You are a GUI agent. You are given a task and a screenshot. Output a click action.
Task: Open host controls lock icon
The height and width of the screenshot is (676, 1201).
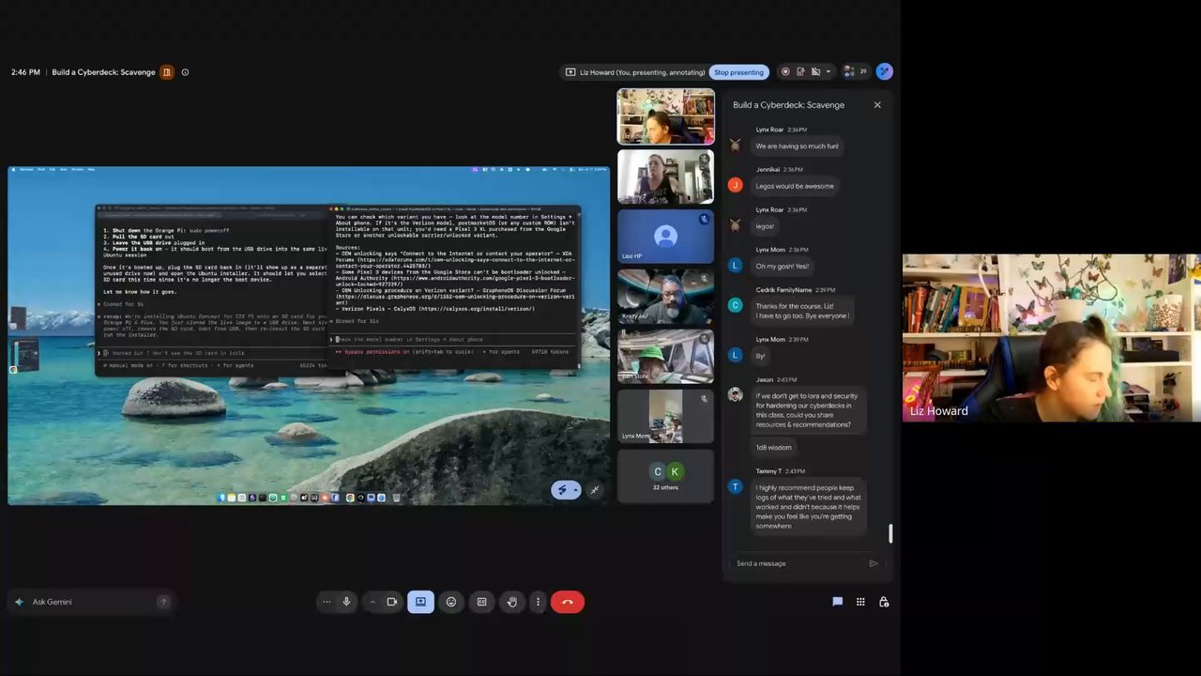[x=884, y=602]
